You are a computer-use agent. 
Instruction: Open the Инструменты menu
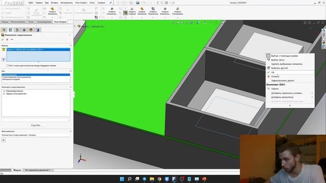(67, 3)
